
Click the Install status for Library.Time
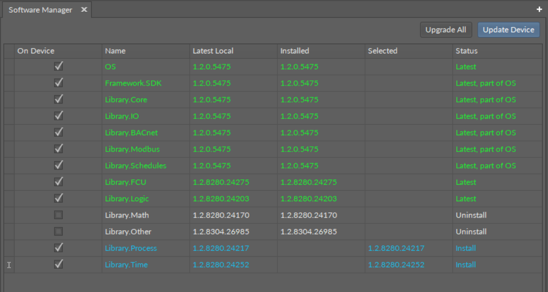[x=465, y=265]
